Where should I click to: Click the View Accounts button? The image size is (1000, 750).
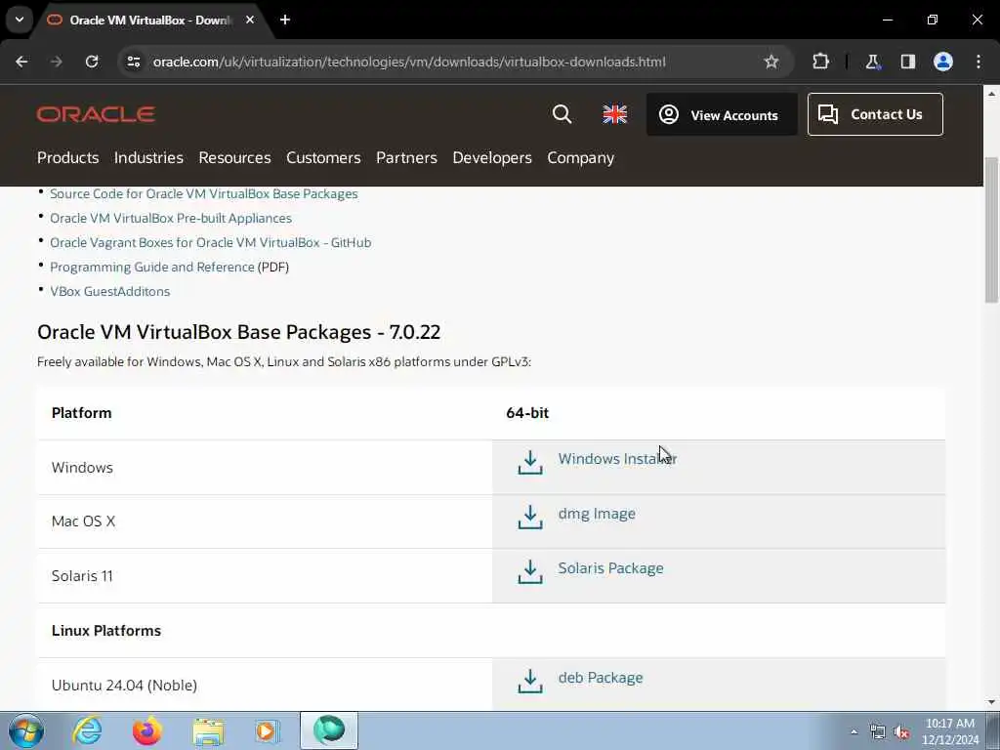point(722,115)
